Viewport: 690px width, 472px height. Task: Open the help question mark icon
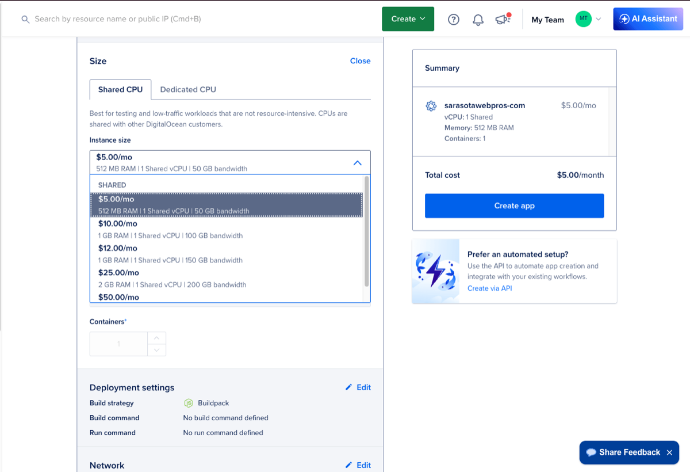coord(454,20)
